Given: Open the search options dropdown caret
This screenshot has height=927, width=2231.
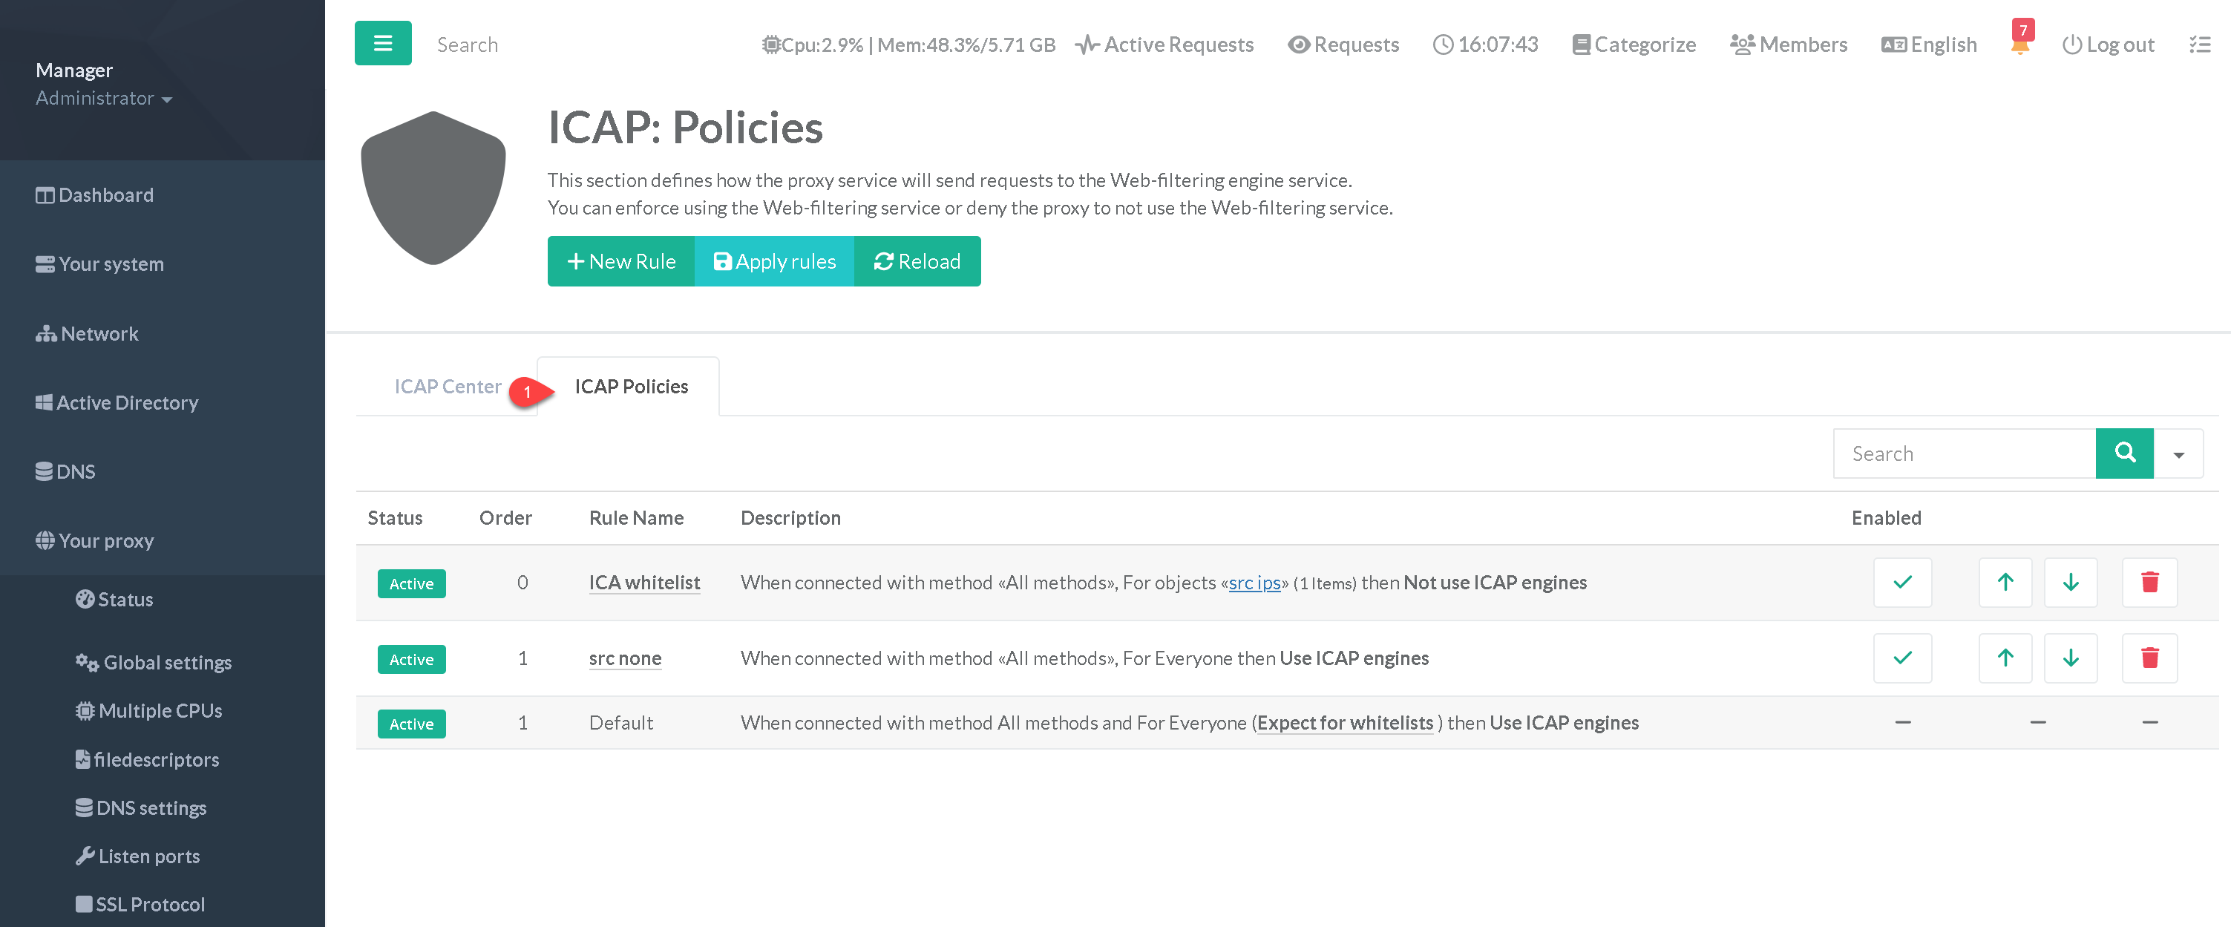Looking at the screenshot, I should coord(2178,454).
